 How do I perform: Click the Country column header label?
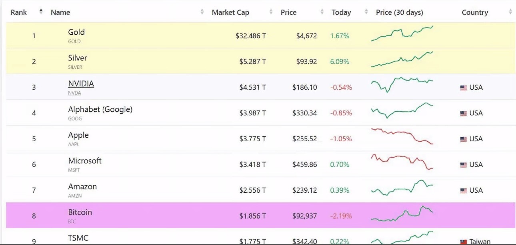pos(474,12)
